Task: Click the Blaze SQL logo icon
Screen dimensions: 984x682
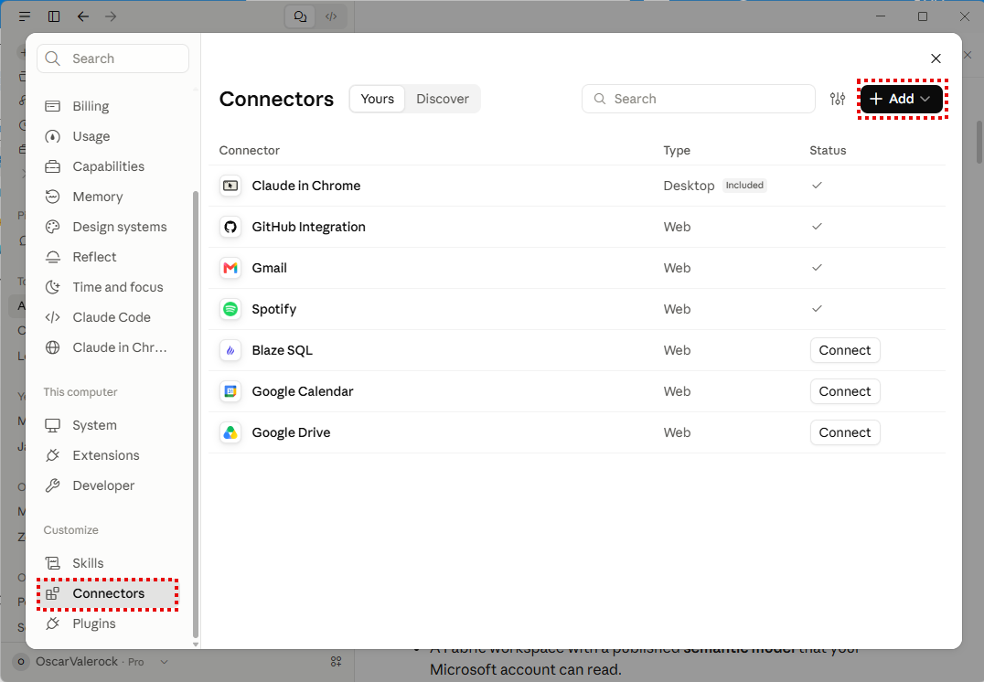Action: pos(230,350)
